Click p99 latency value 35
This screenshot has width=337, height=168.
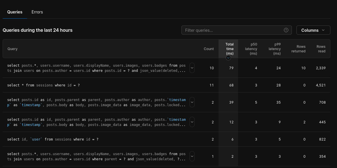[279, 102]
